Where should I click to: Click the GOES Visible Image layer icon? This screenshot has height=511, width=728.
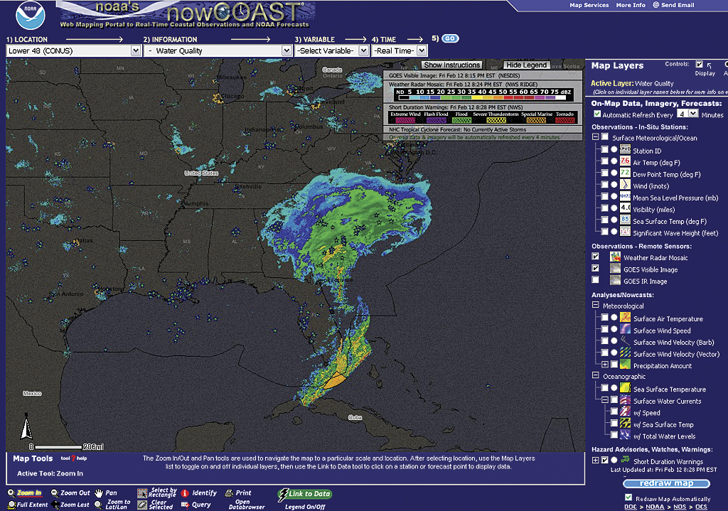615,269
